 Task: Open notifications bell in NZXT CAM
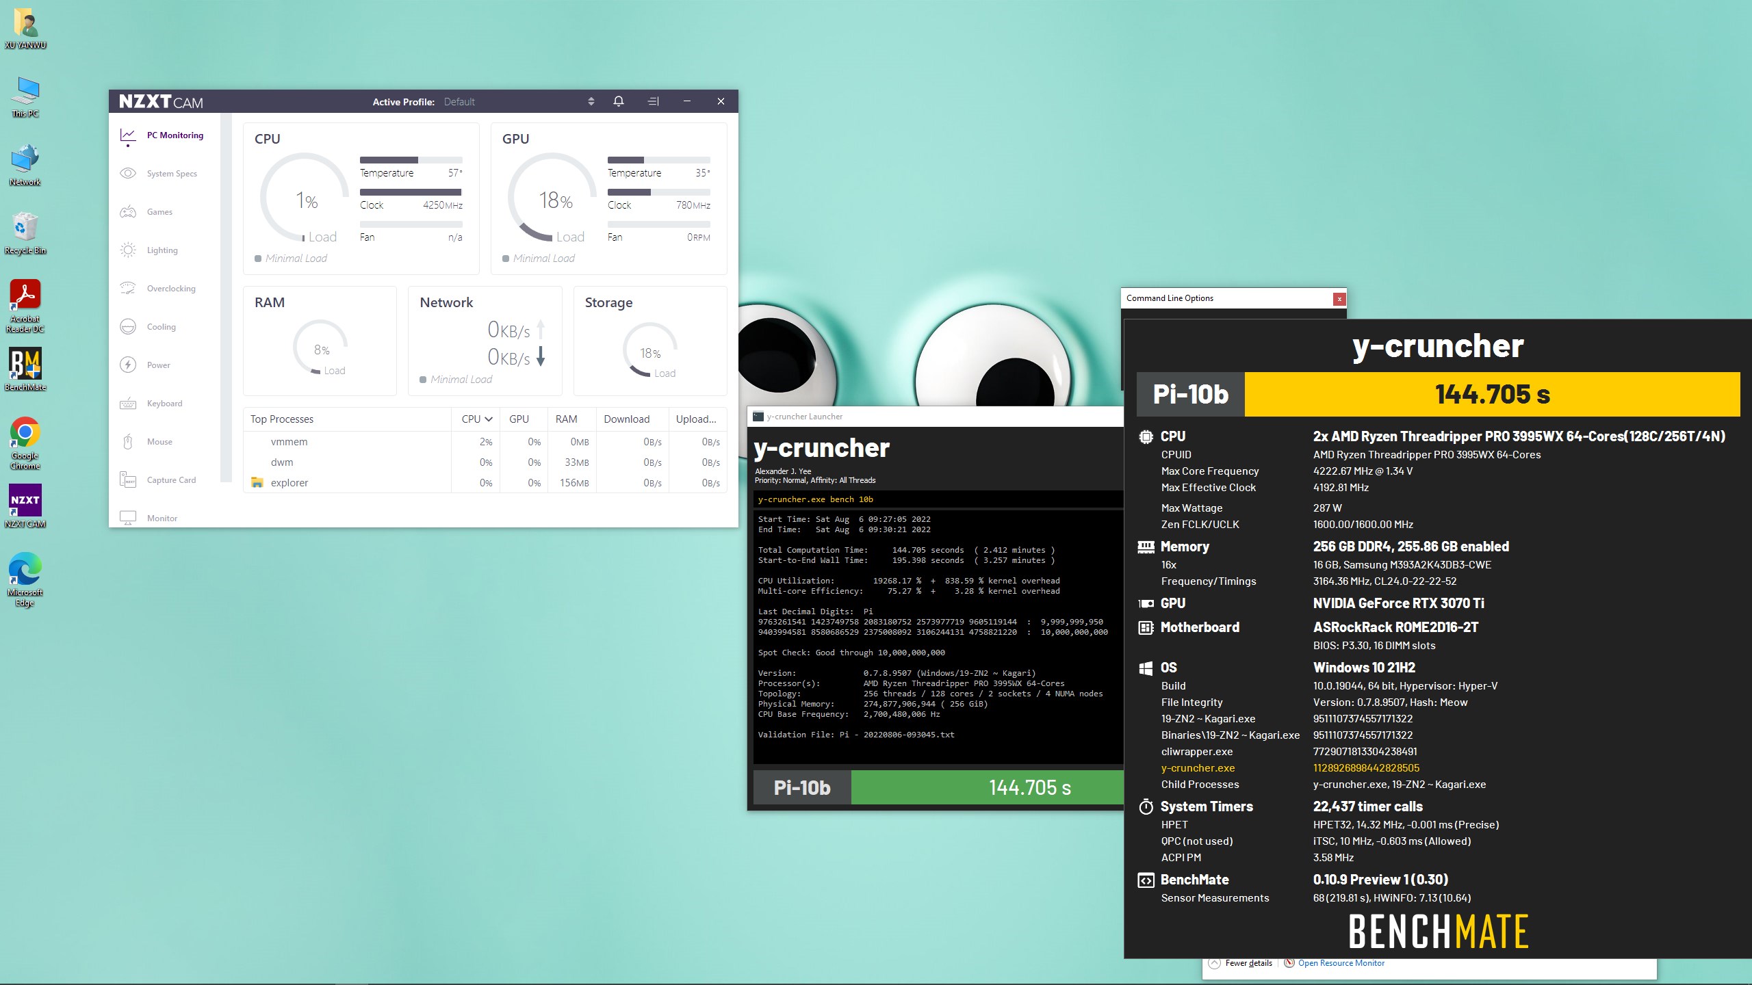tap(619, 101)
